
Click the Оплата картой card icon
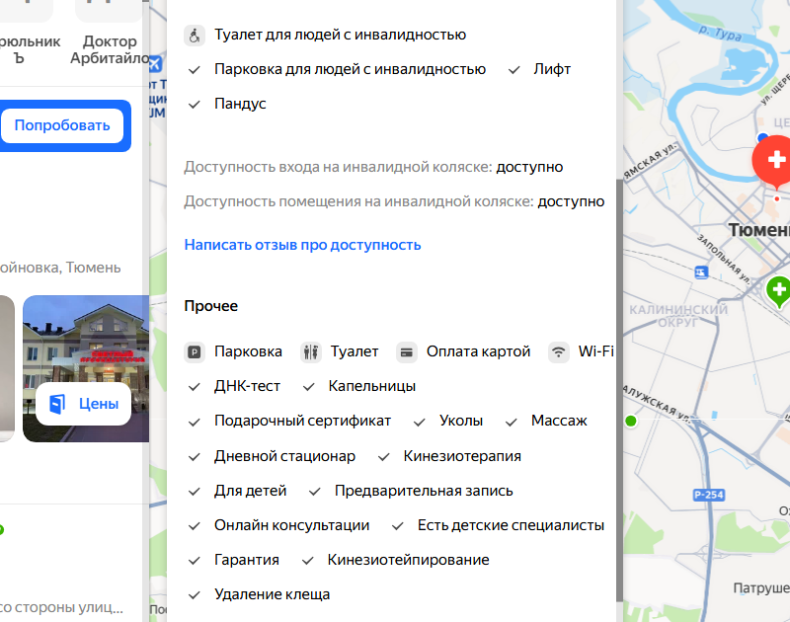[x=405, y=350]
